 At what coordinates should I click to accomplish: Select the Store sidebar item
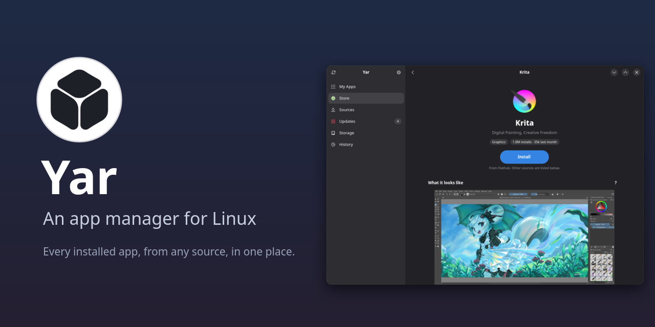tap(366, 98)
